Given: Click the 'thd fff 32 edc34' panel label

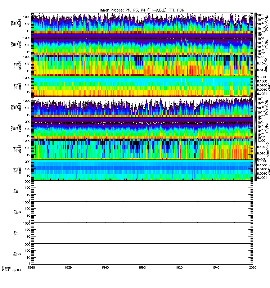Looking at the screenshot, I should coord(16,107).
